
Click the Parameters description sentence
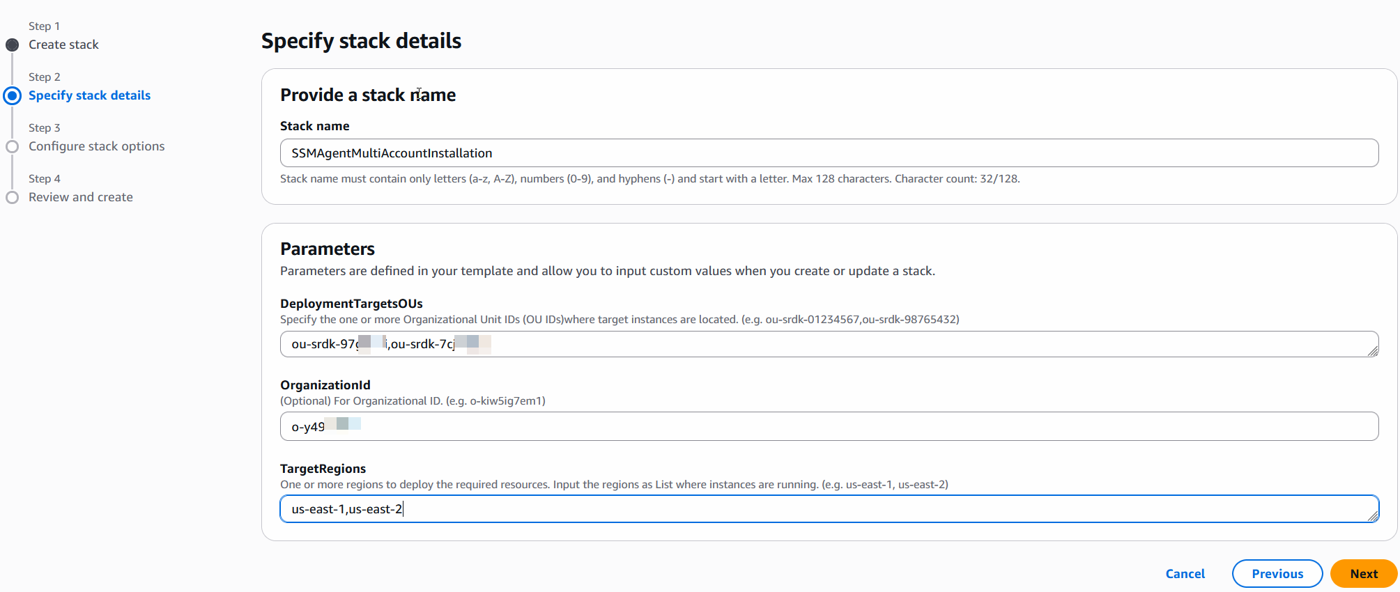608,271
